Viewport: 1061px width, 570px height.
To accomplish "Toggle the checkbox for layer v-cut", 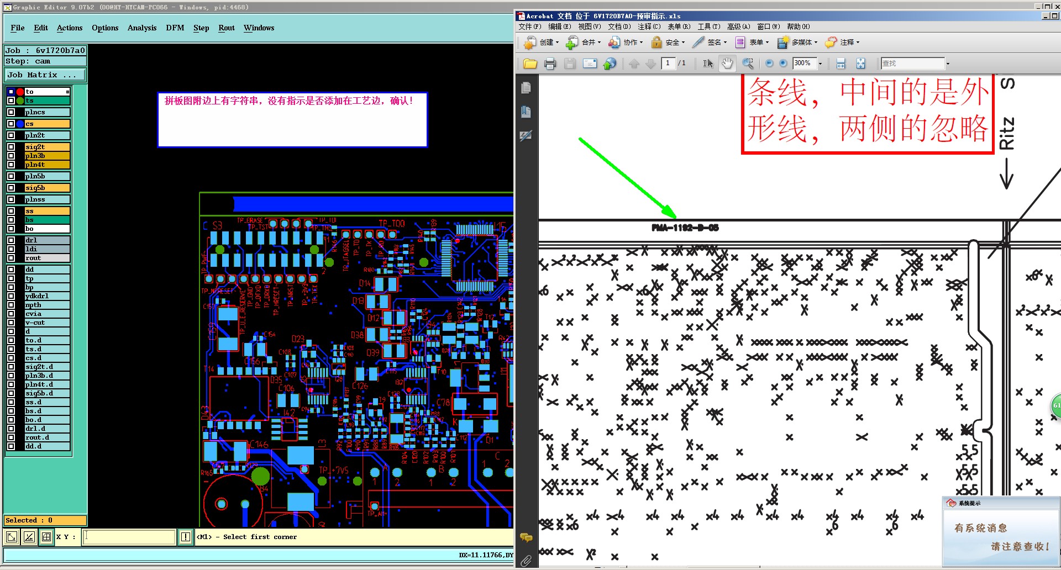I will (11, 323).
